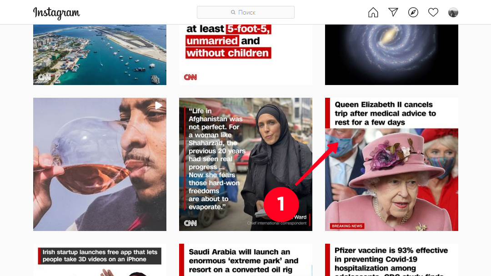Click the BREAKING NEWS label on Queen post

pos(347,226)
